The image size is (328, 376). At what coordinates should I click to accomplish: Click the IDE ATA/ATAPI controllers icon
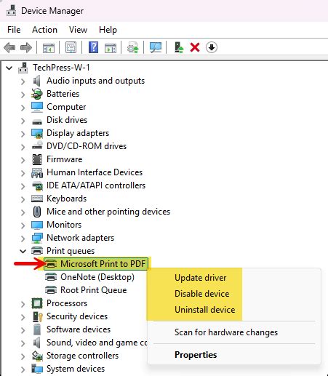pyautogui.click(x=37, y=186)
